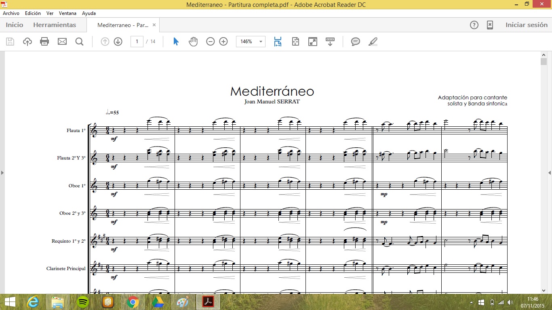Print the document
This screenshot has height=310, width=552.
(x=44, y=42)
